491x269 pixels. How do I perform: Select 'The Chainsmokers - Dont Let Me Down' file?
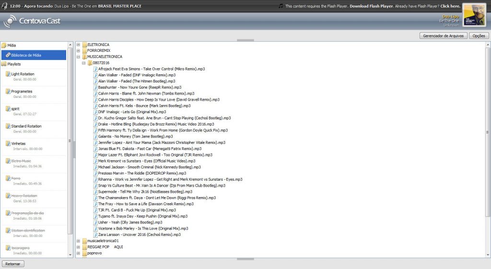click(x=157, y=198)
